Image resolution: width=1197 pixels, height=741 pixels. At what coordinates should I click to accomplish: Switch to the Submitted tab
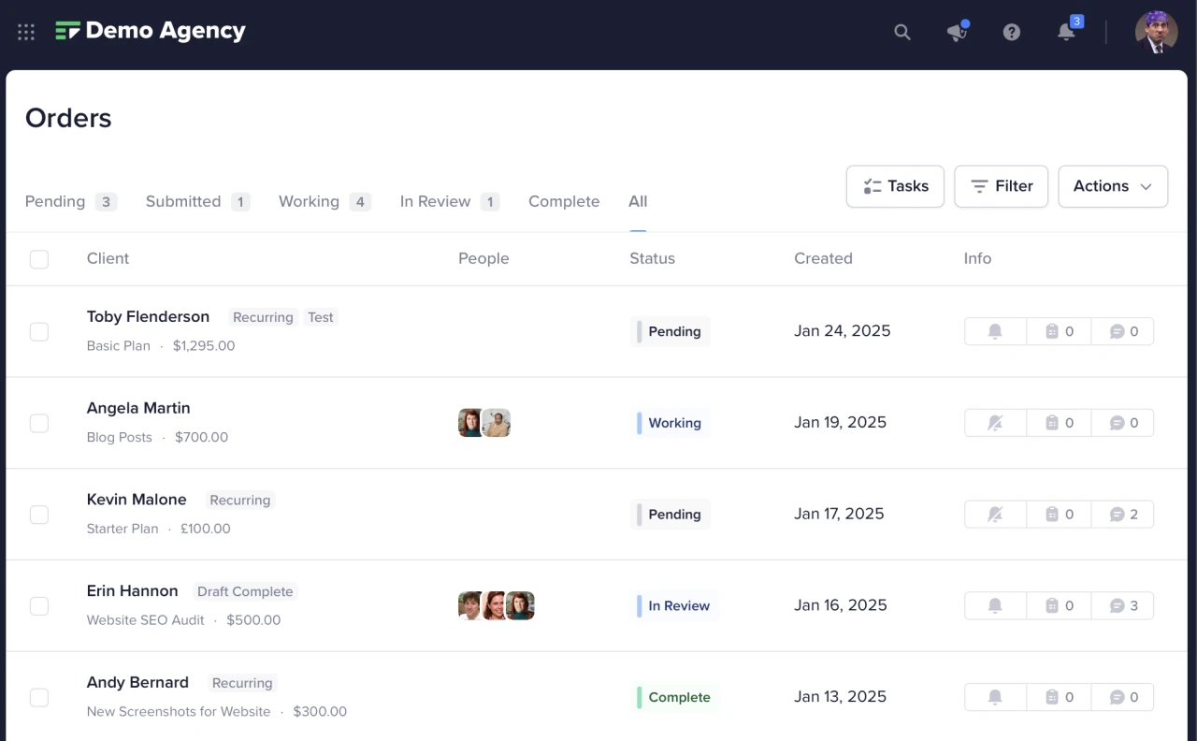[x=197, y=201]
